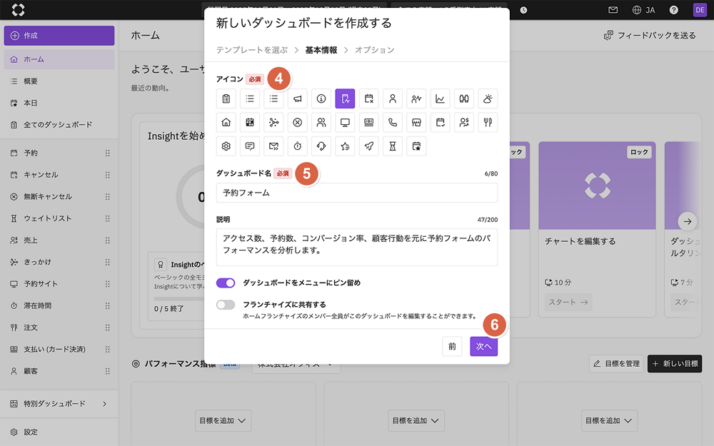Viewport: 714px width, 446px height.
Task: Choose the calendar with checkmark icon
Action: [440, 123]
